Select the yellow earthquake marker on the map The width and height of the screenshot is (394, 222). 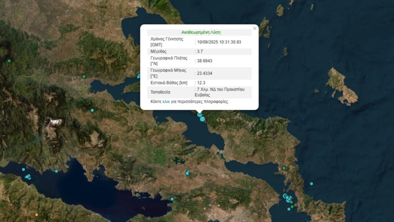(37, 215)
